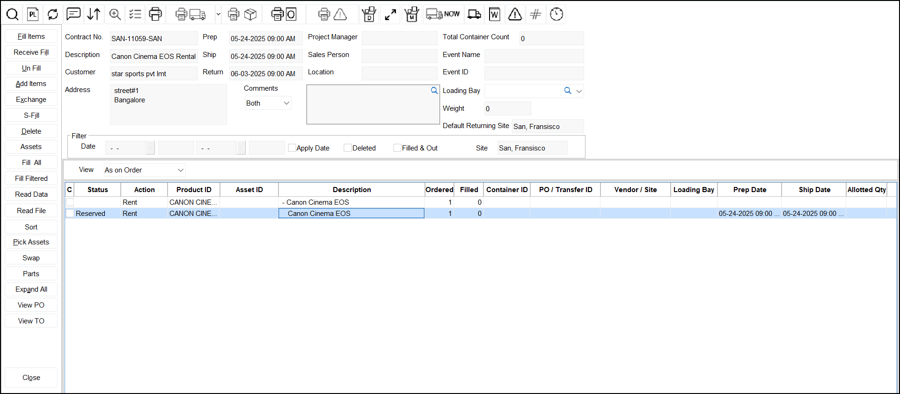Expand the Loading Bay dropdown arrow
900x394 pixels.
[579, 91]
